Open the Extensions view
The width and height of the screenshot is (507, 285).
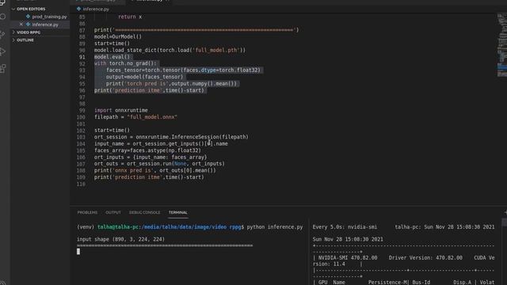pos(2,69)
